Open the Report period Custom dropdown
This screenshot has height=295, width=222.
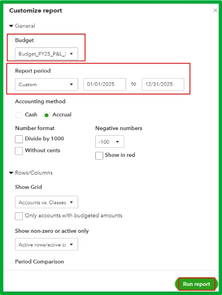point(46,84)
